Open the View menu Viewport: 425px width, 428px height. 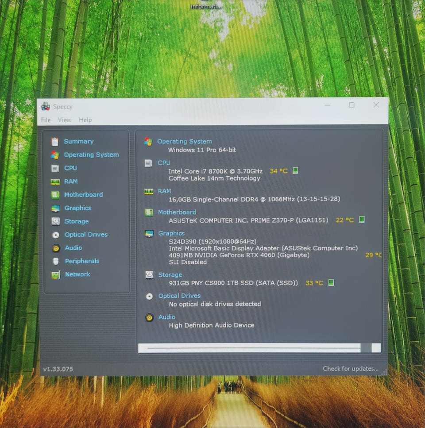[65, 120]
